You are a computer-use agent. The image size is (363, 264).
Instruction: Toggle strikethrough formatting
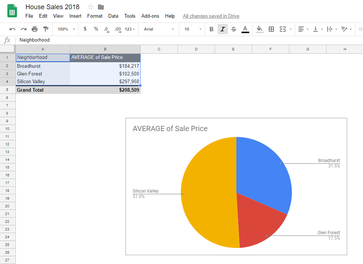point(233,29)
